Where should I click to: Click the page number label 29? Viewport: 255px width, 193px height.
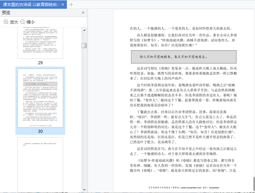point(40,63)
